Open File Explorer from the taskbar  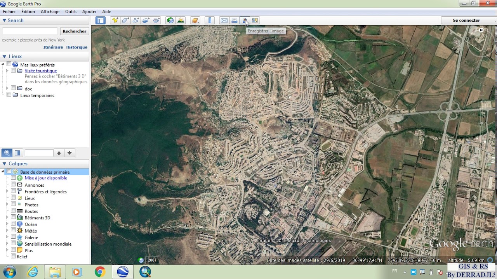point(55,272)
